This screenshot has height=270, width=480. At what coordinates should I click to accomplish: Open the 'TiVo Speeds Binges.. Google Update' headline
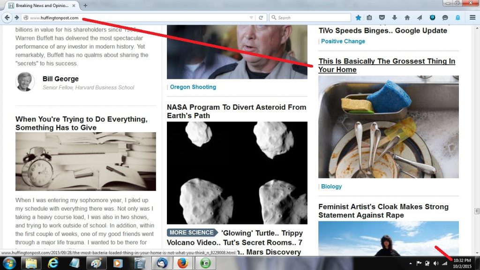pos(382,30)
